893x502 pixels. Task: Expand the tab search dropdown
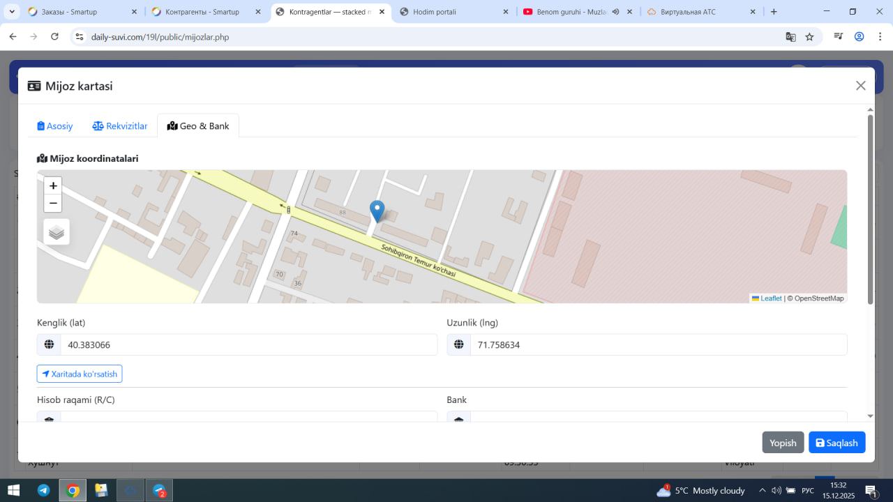(x=12, y=12)
